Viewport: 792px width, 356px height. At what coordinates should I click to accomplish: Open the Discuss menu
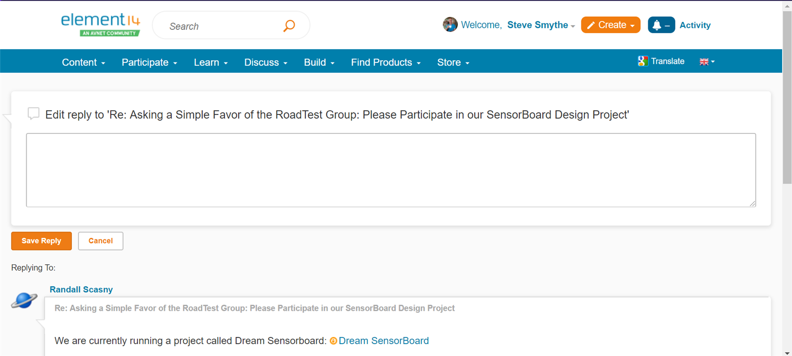266,62
